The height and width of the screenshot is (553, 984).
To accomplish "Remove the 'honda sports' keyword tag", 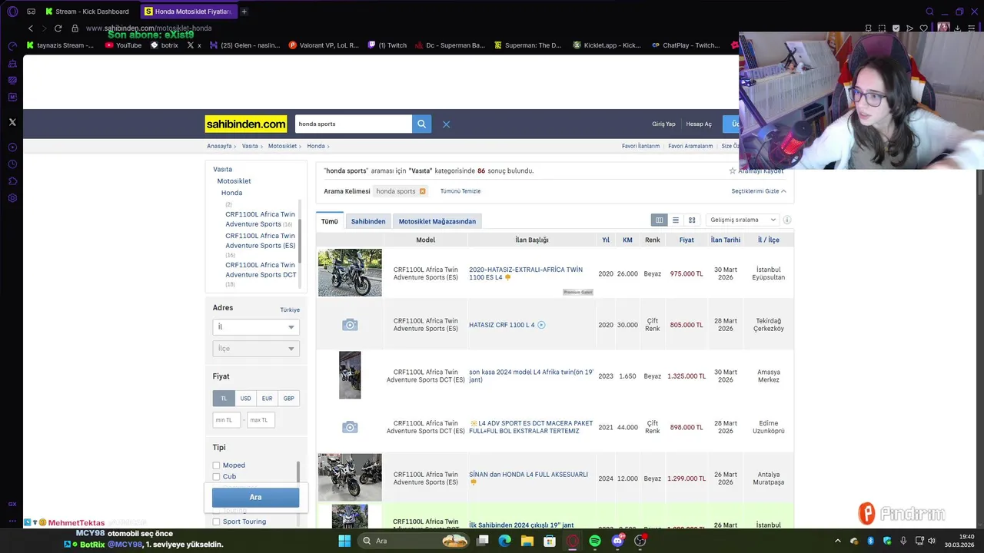I will tap(422, 191).
